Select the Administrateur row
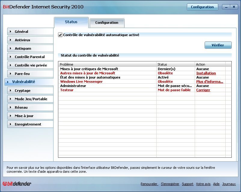Image resolution: width=241 pixels, height=192 pixels. point(145,86)
